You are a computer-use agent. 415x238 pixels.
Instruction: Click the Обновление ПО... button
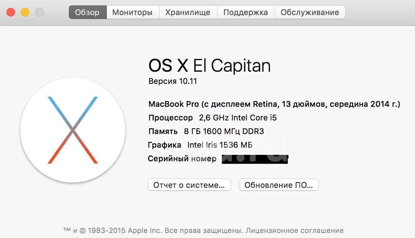pos(279,185)
